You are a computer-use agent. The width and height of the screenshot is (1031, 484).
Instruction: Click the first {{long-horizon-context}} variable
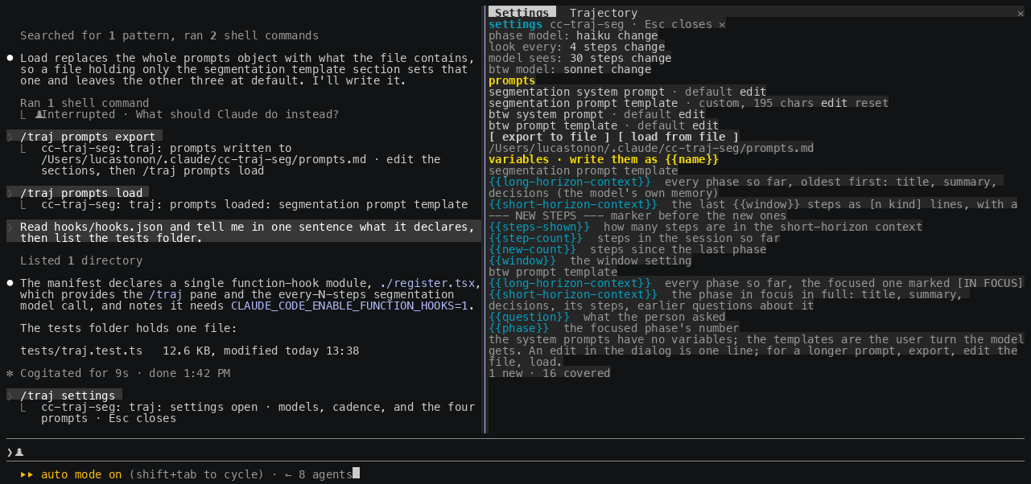click(570, 182)
